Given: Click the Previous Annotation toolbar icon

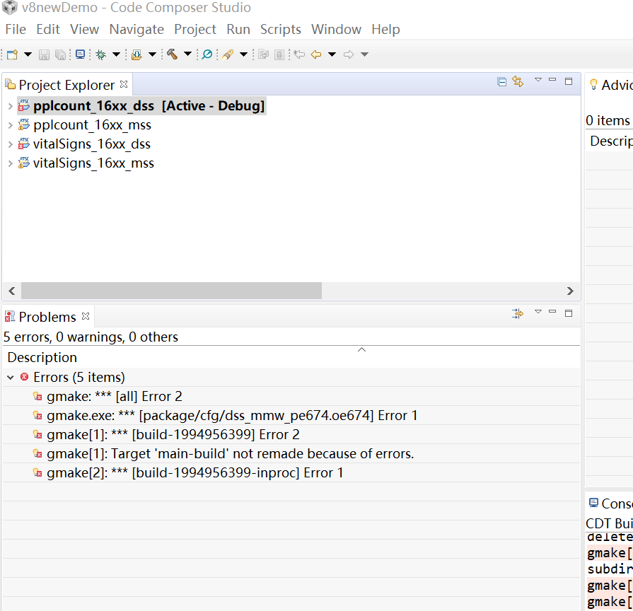Looking at the screenshot, I should pos(279,54).
